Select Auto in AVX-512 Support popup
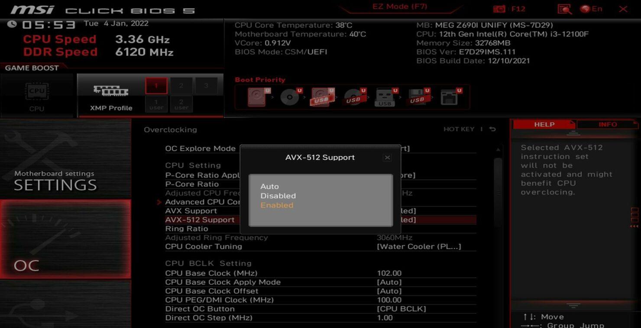Image resolution: width=641 pixels, height=328 pixels. (269, 186)
